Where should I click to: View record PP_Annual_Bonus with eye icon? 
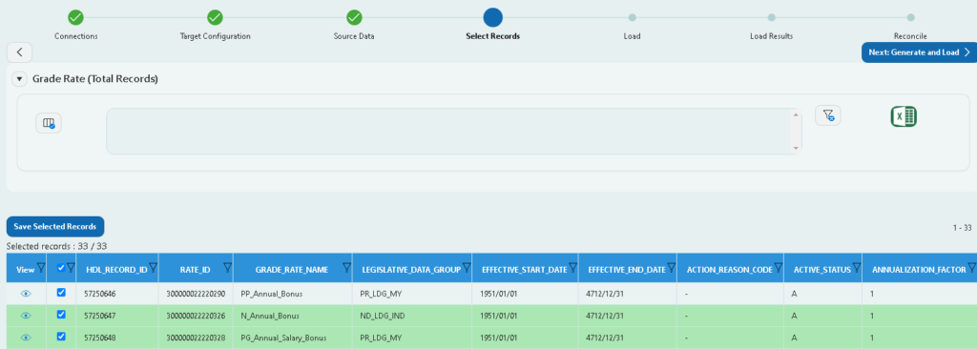26,293
